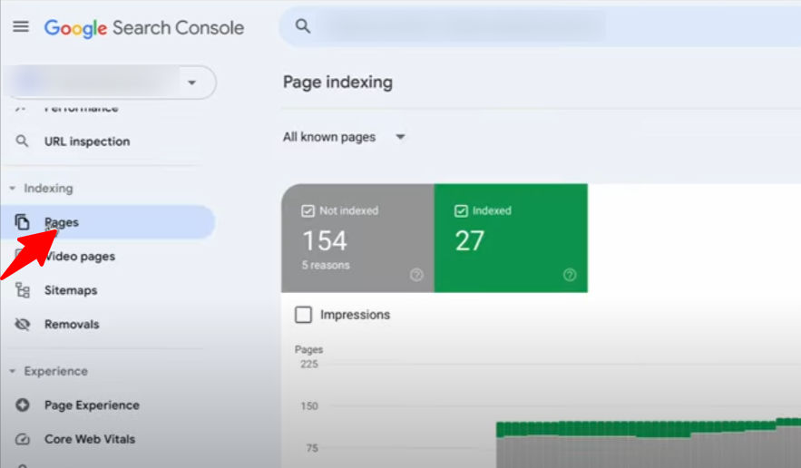Click the Sitemaps tree icon

23,290
